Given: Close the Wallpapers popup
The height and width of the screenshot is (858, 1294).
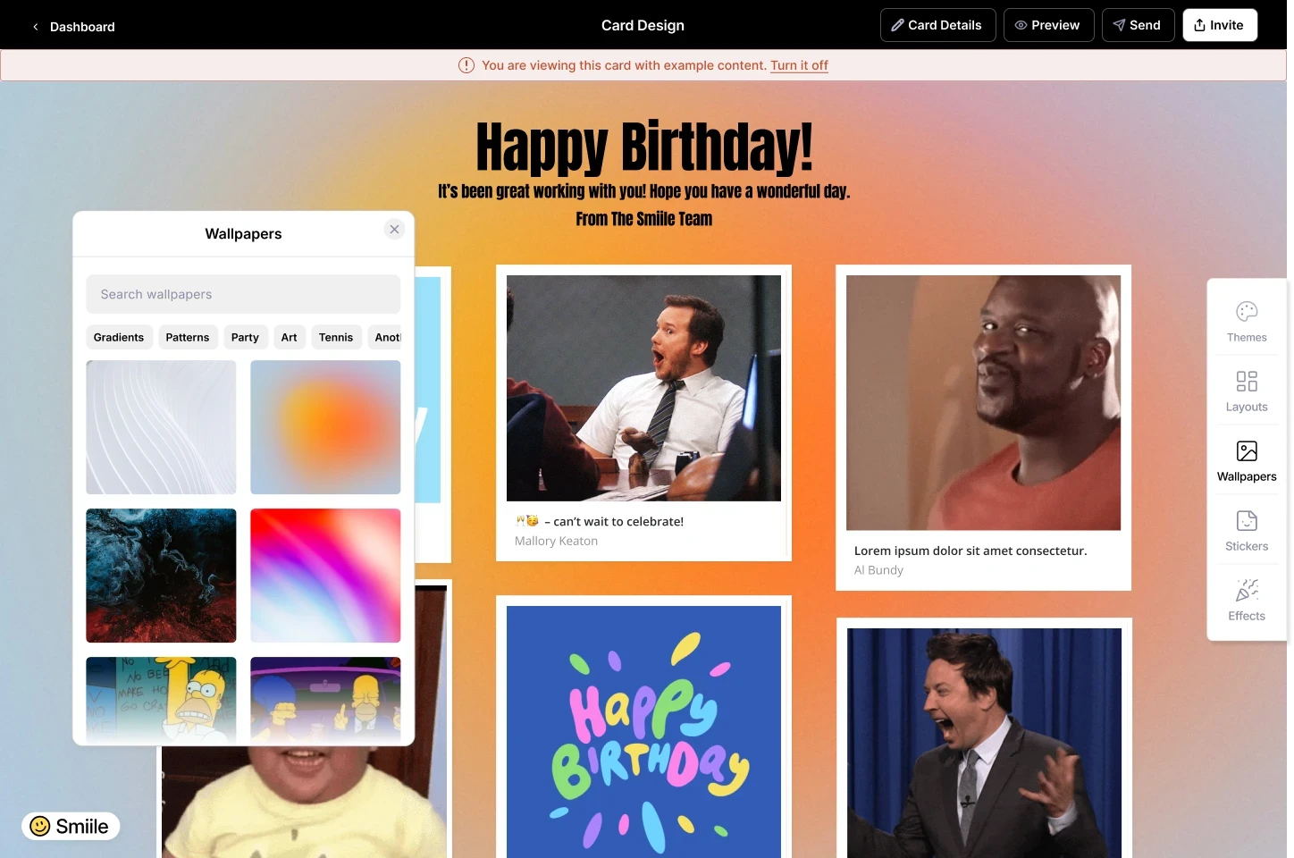Looking at the screenshot, I should 394,230.
